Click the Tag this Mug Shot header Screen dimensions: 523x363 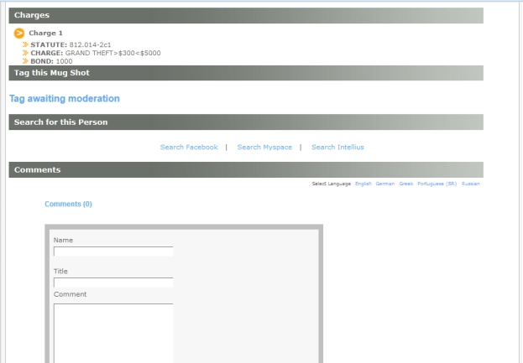(x=246, y=73)
